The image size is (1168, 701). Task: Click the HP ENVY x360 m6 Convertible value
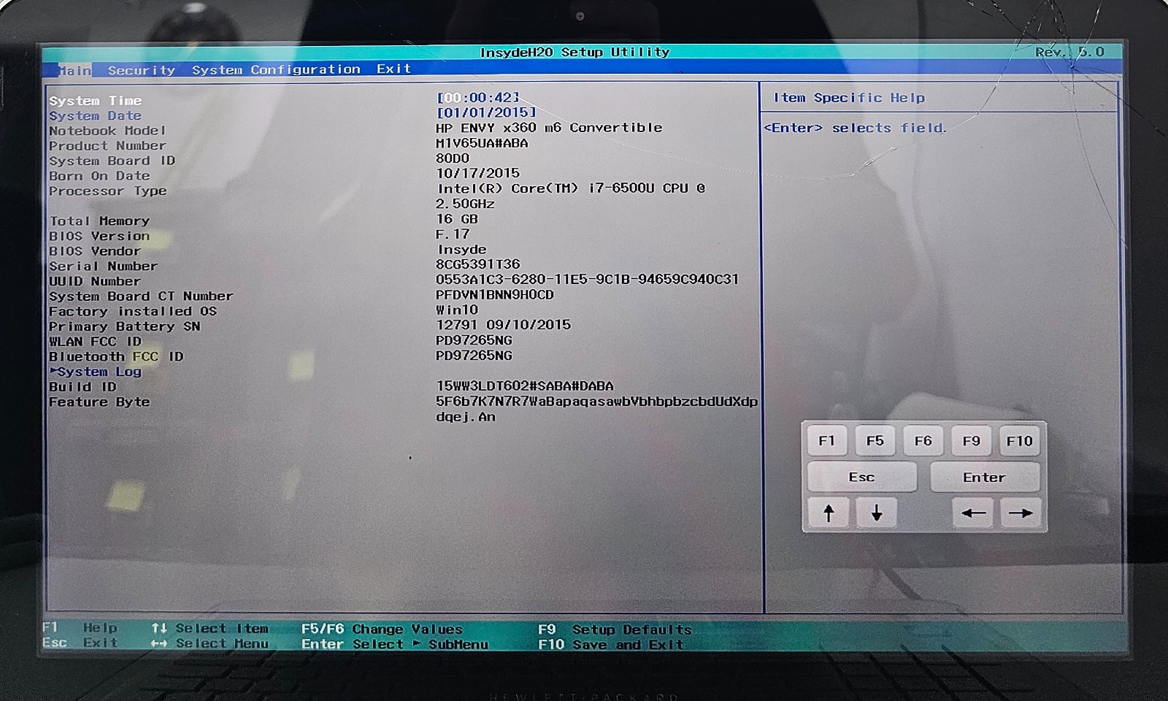coord(549,128)
